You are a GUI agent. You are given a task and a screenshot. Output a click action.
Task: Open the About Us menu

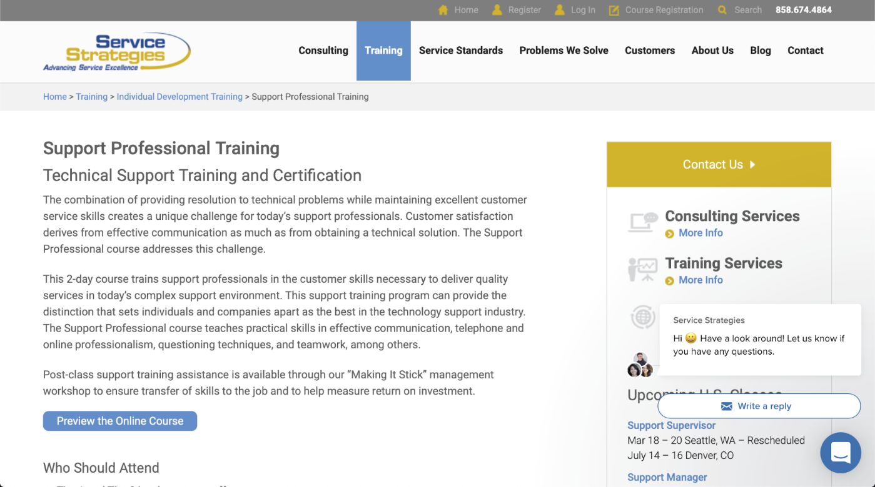[712, 51]
